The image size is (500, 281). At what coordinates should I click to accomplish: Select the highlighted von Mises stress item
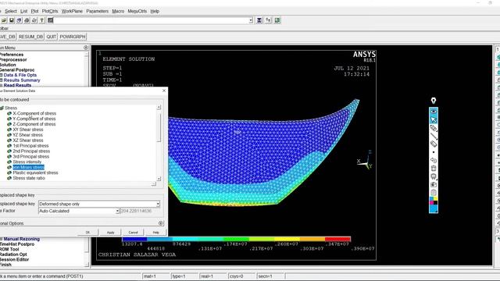coord(28,167)
